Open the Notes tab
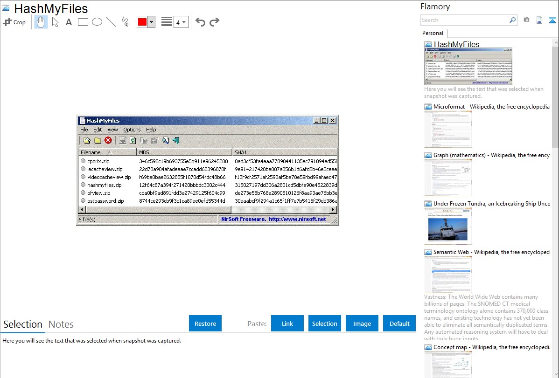The height and width of the screenshot is (378, 559). 61,324
